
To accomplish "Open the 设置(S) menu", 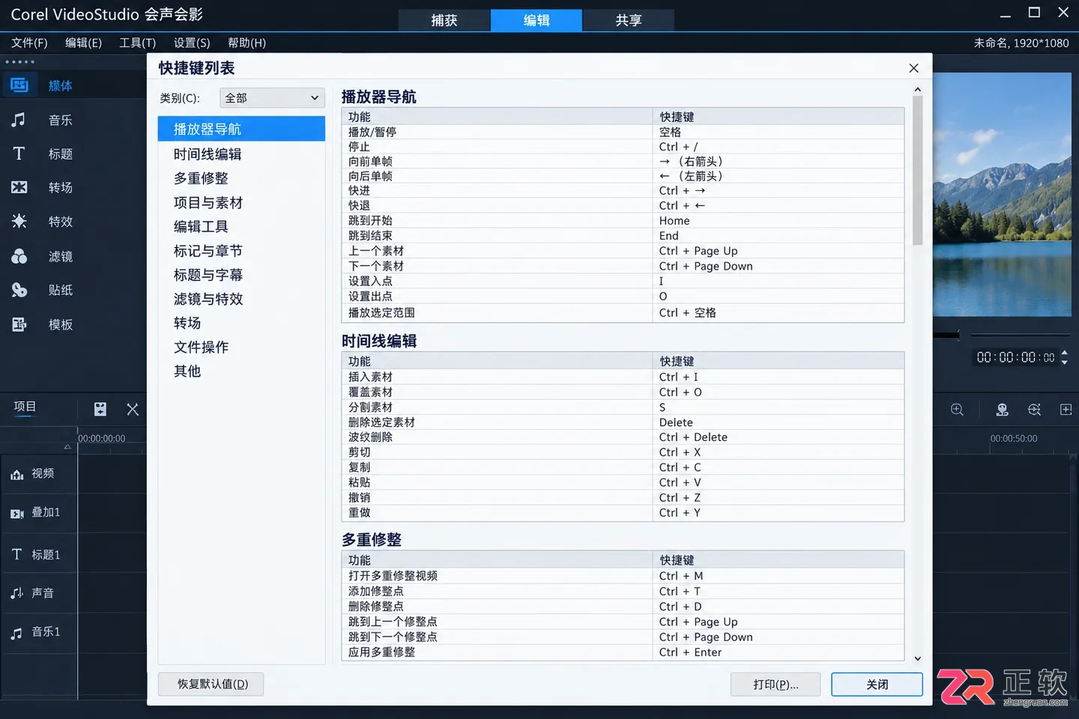I will [192, 43].
